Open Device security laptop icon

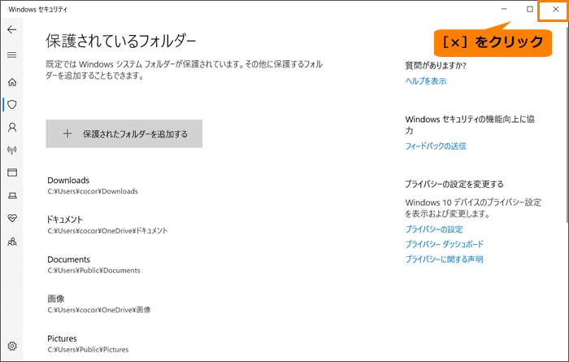12,196
